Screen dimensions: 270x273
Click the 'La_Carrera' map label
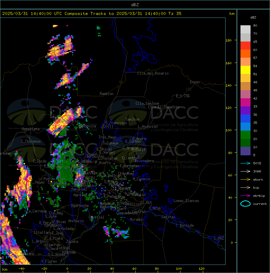[36, 211]
